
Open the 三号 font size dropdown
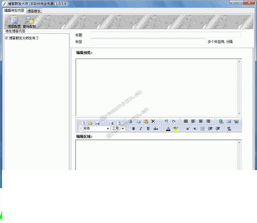pyautogui.click(x=123, y=128)
